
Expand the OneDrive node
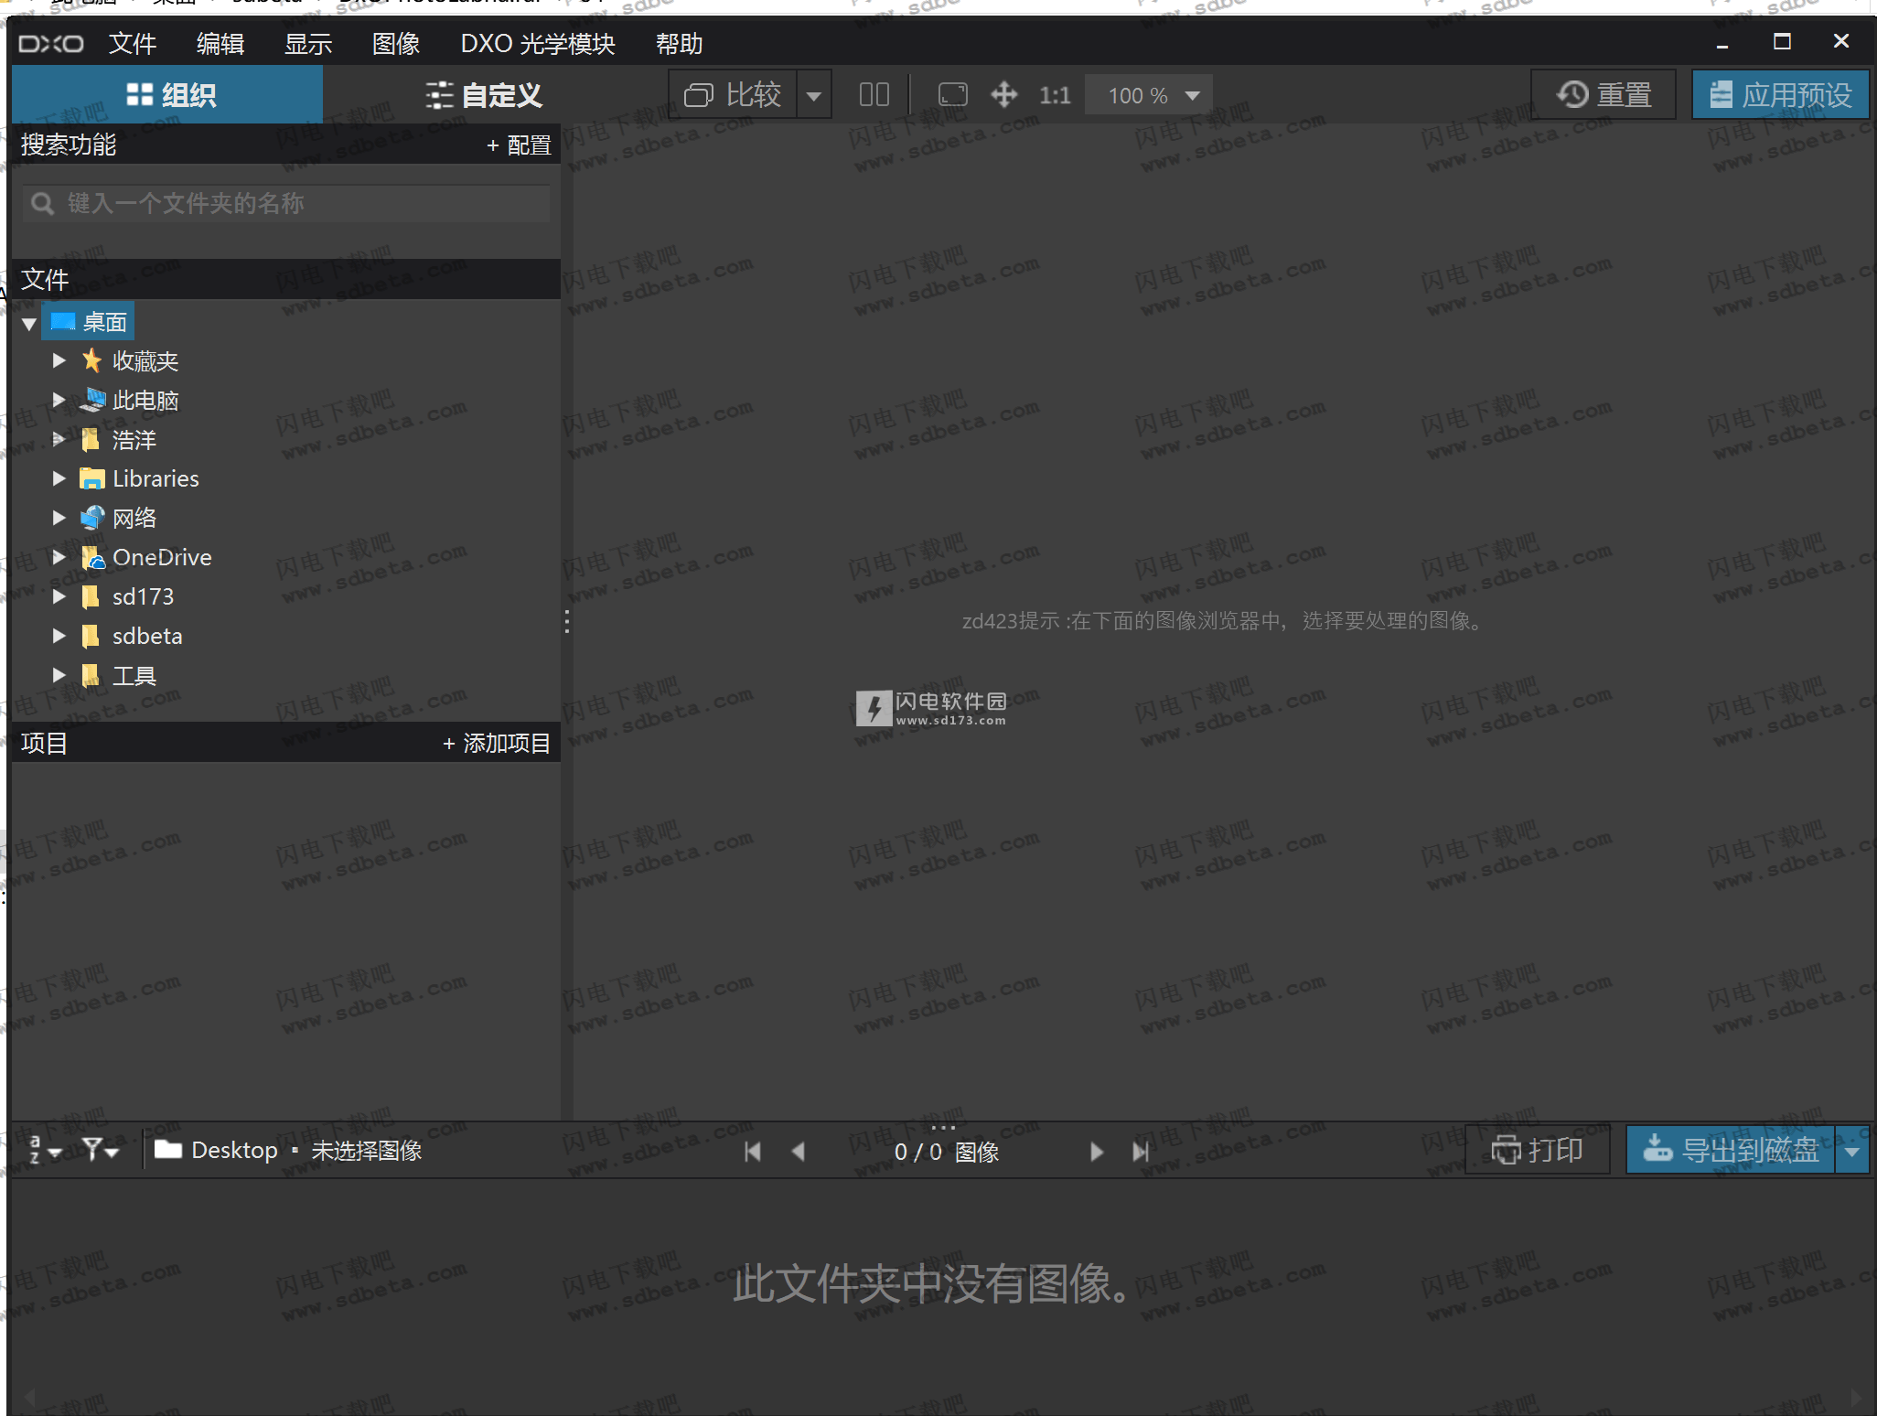click(59, 557)
